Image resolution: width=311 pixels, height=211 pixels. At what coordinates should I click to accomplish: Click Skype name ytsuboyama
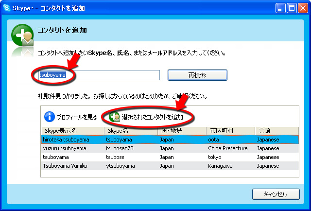click(121, 166)
